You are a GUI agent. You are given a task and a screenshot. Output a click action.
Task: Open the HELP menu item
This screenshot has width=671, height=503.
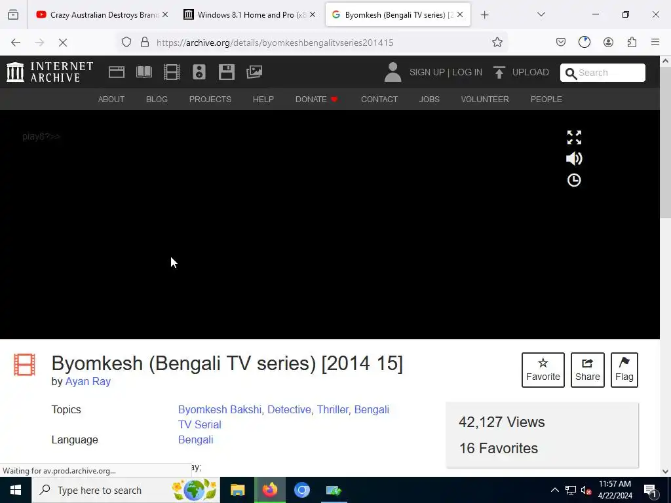263,100
